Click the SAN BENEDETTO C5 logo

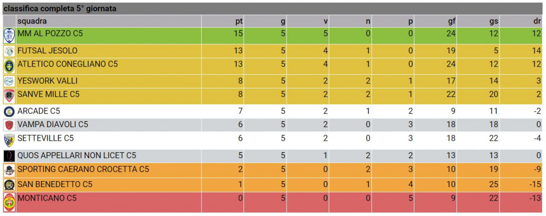9,185
